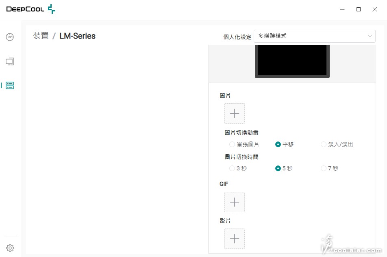Click the LM-Series breadcrumb text

[78, 36]
